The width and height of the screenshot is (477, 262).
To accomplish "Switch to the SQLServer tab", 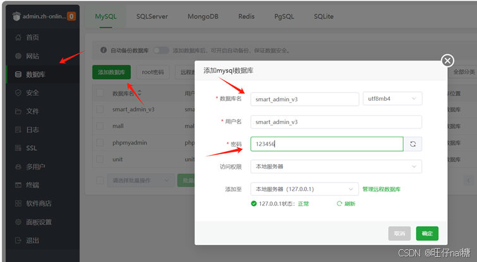I will click(x=152, y=16).
